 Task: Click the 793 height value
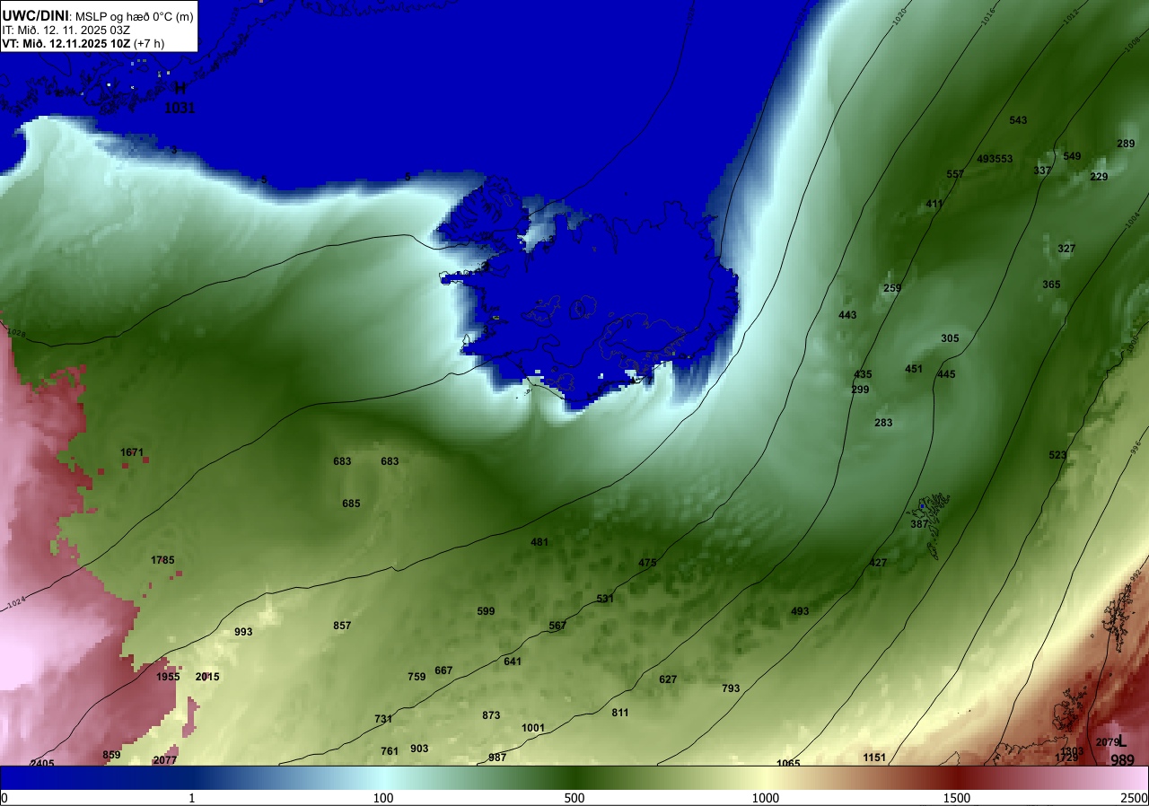click(x=731, y=688)
